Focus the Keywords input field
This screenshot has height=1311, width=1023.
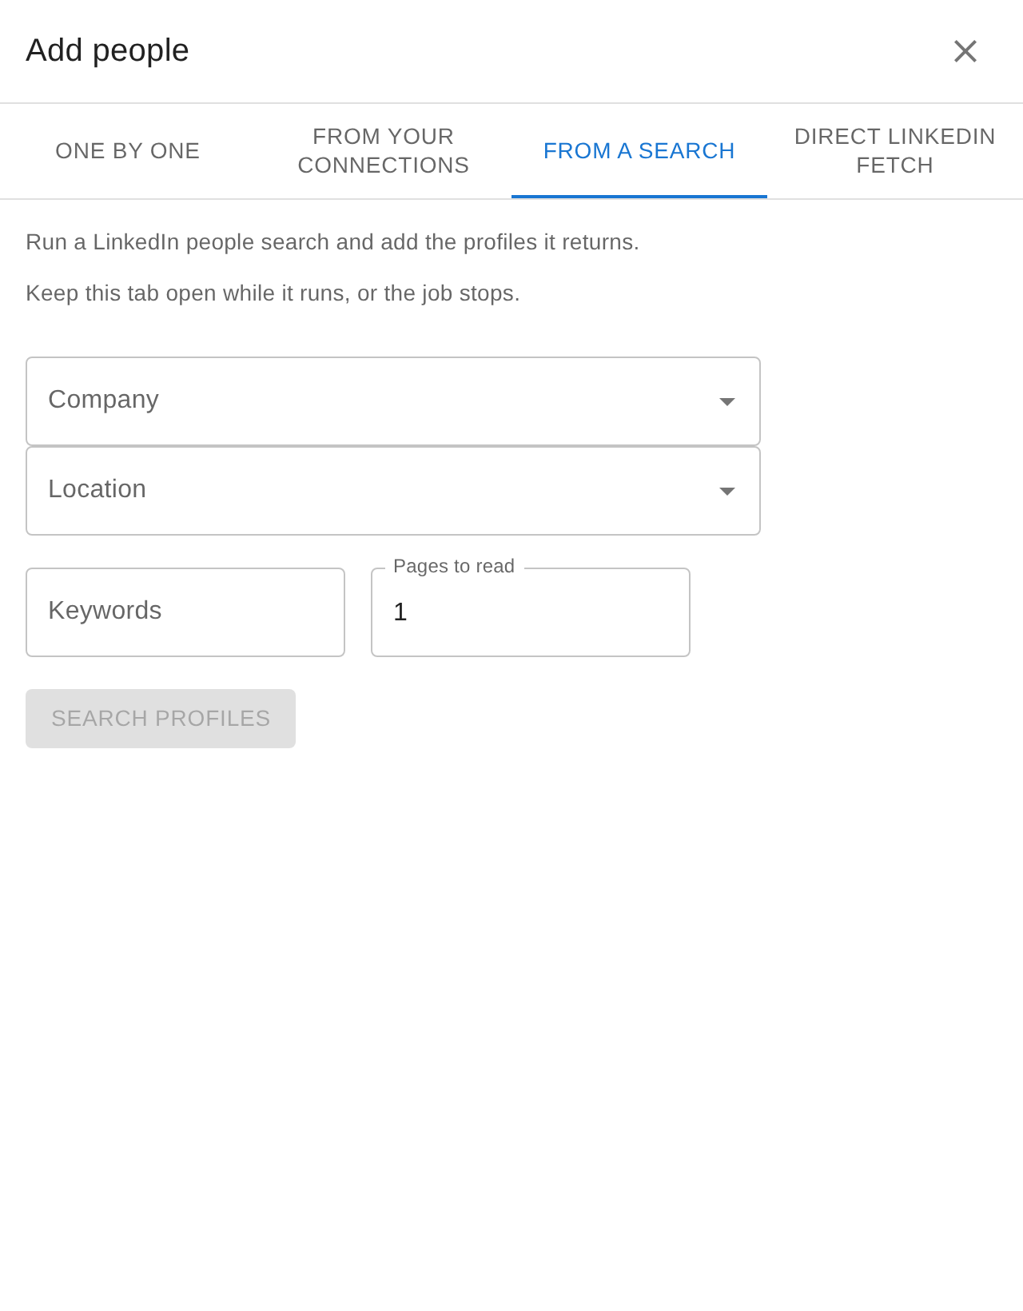tap(185, 612)
